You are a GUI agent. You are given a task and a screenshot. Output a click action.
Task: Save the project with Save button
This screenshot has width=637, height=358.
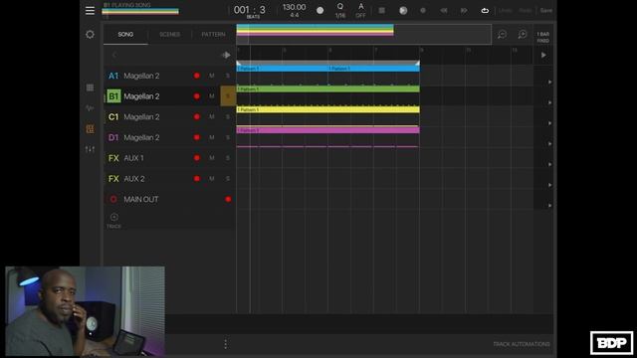pos(546,11)
